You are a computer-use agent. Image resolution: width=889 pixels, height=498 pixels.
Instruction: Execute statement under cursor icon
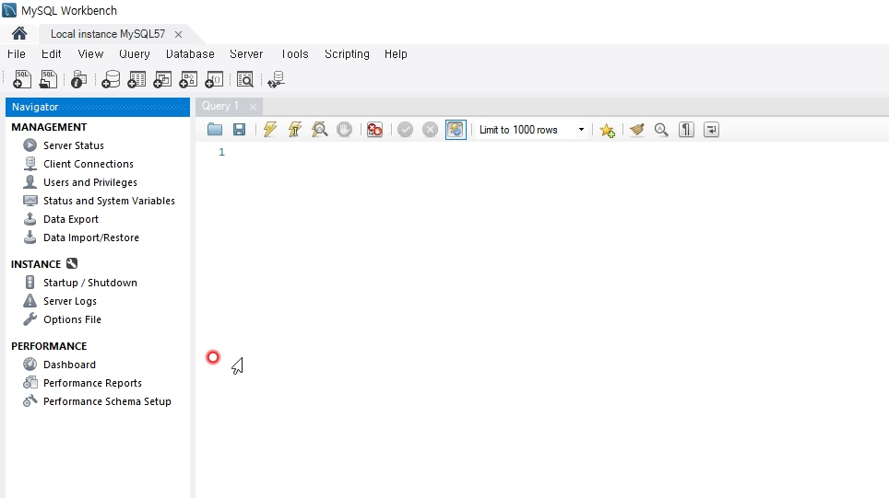[x=295, y=130]
